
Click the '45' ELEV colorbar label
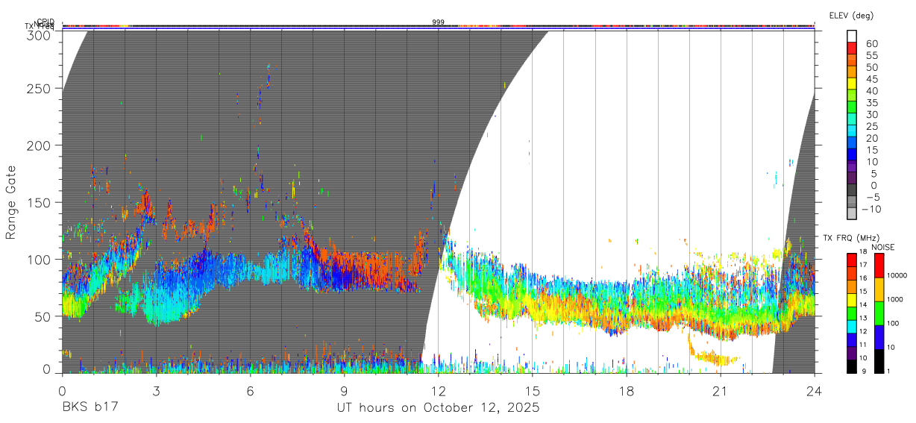coord(872,79)
